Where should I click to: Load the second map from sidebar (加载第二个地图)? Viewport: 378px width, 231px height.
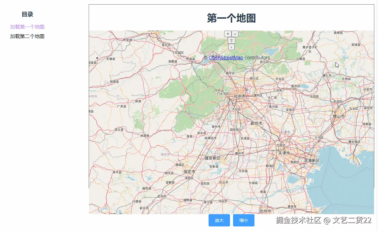coord(27,36)
